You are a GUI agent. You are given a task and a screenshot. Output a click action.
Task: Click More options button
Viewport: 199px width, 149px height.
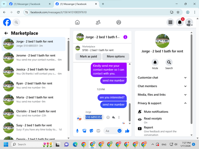click(x=116, y=56)
